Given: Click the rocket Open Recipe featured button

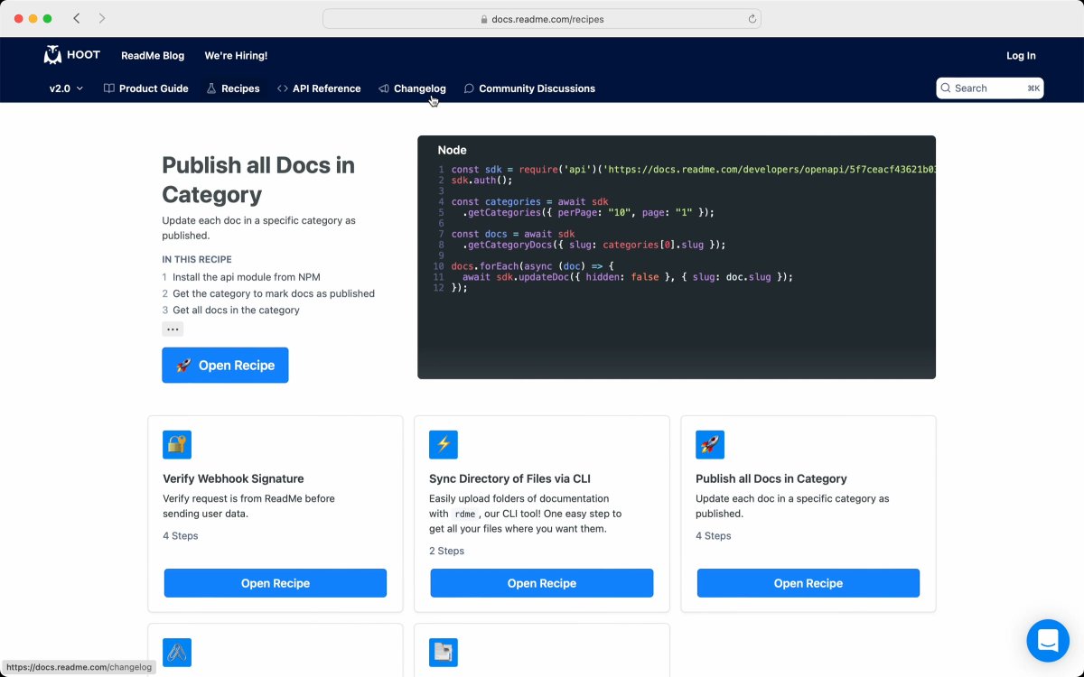Looking at the screenshot, I should coord(225,365).
